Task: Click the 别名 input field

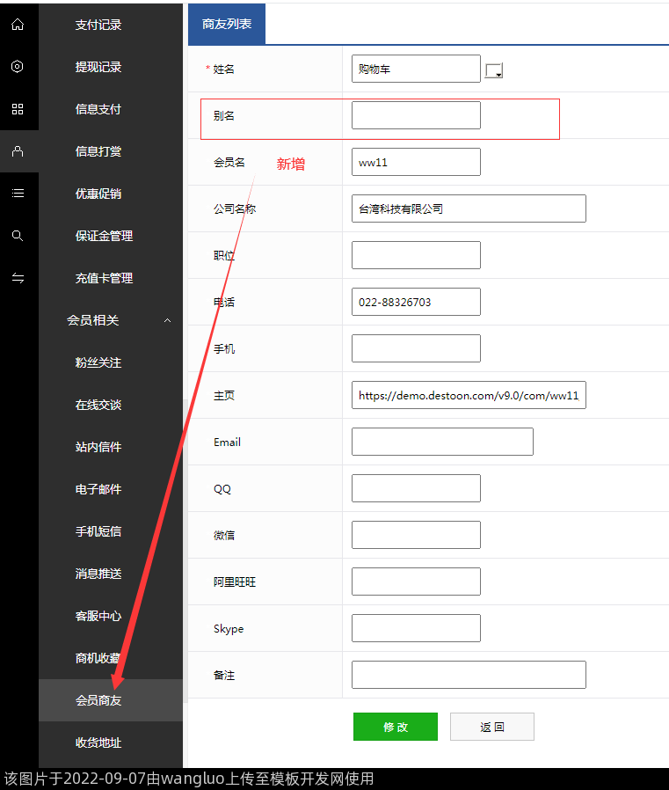Action: click(x=416, y=115)
